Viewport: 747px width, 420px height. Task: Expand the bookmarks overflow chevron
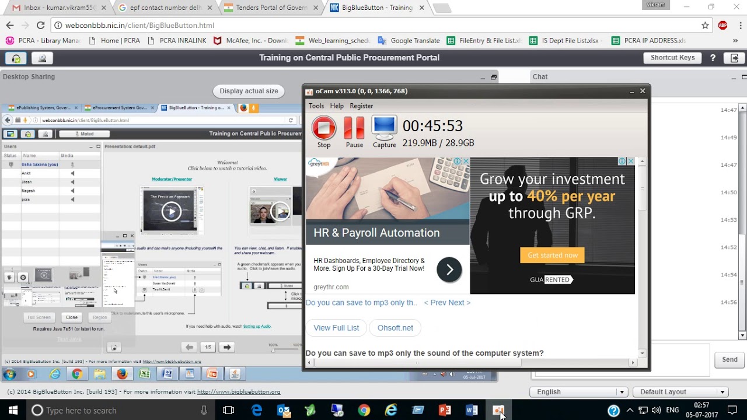[736, 41]
